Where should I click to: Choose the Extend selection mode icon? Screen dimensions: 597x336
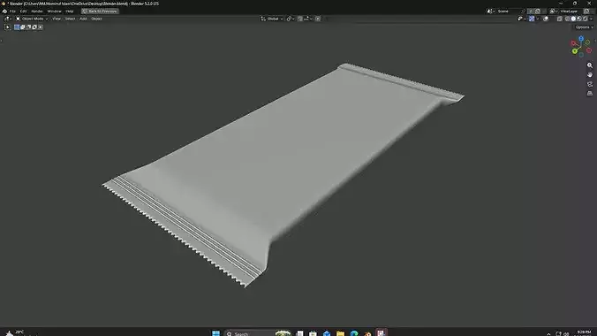click(x=22, y=27)
